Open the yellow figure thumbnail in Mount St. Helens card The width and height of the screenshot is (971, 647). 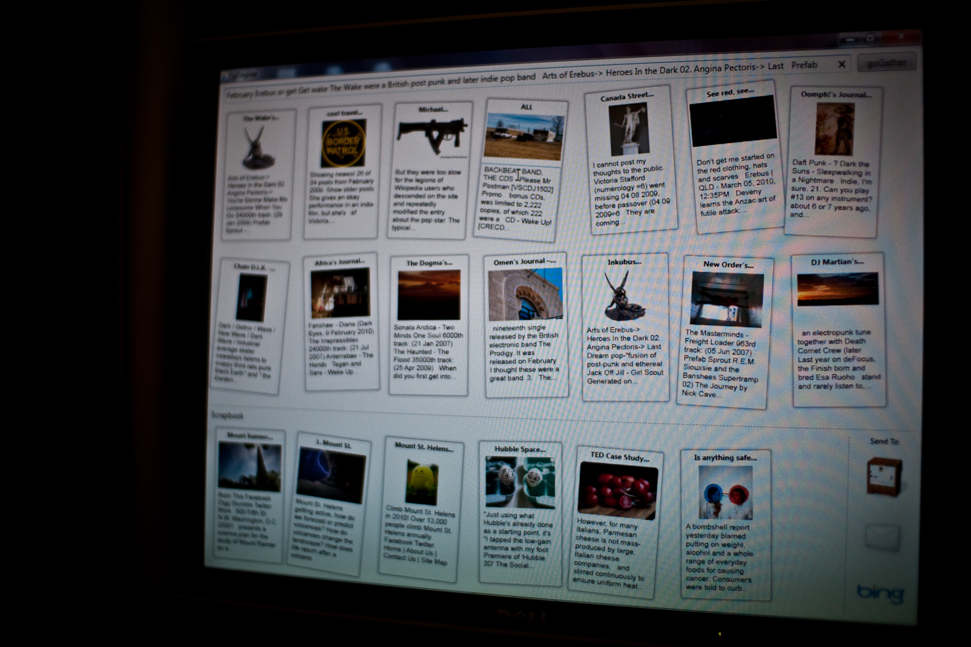tap(422, 481)
